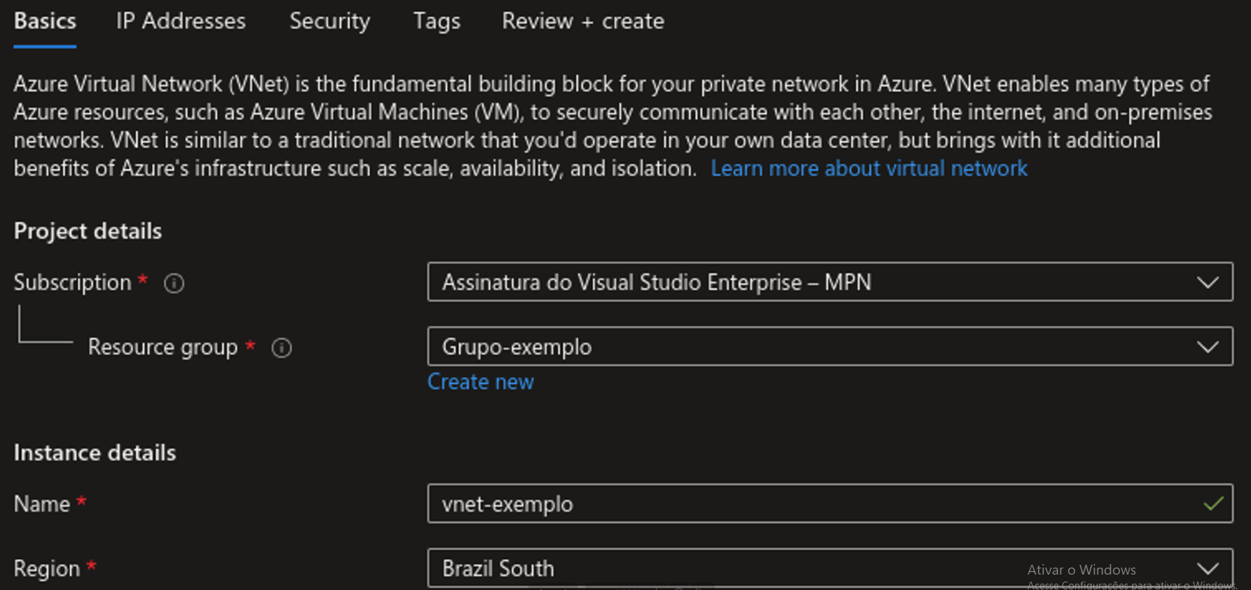Switch to the IP Addresses tab
The width and height of the screenshot is (1251, 590).
coord(181,22)
